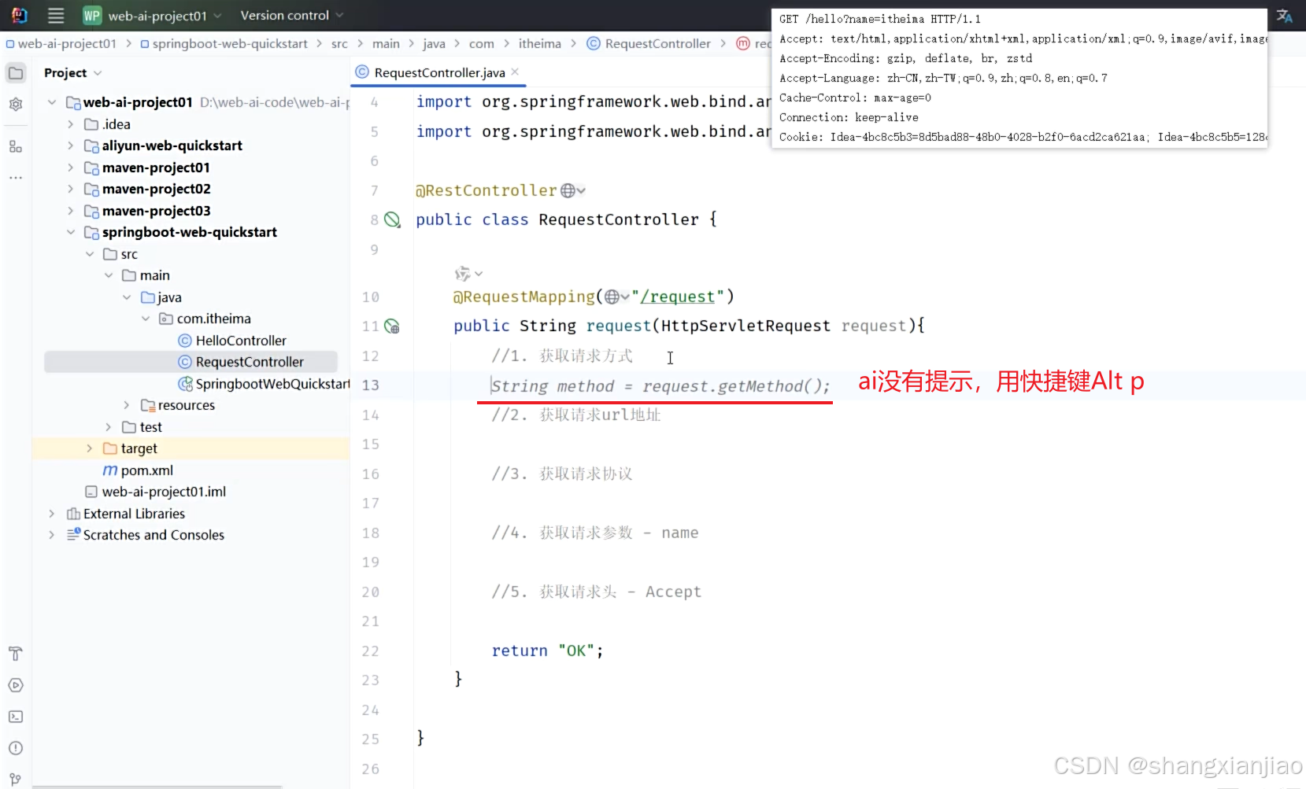
Task: Click the "/request" URL link
Action: tap(678, 297)
